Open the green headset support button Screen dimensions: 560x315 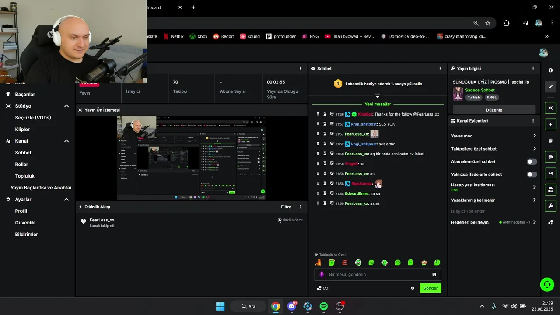pyautogui.click(x=547, y=285)
